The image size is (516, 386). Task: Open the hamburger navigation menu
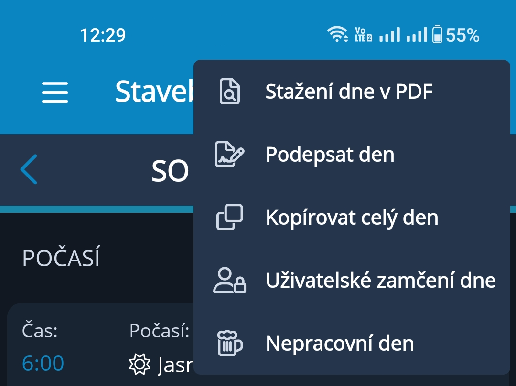tap(55, 92)
